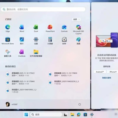
Task: Open the Edge pinned app
Action: point(8,28)
